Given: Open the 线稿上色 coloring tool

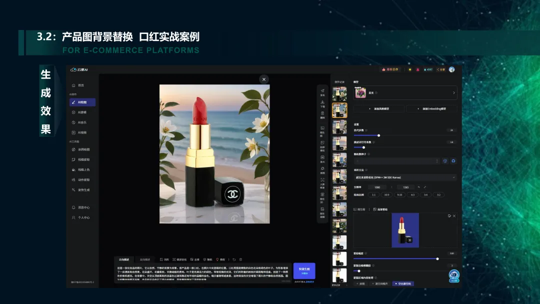Looking at the screenshot, I should tap(80, 169).
